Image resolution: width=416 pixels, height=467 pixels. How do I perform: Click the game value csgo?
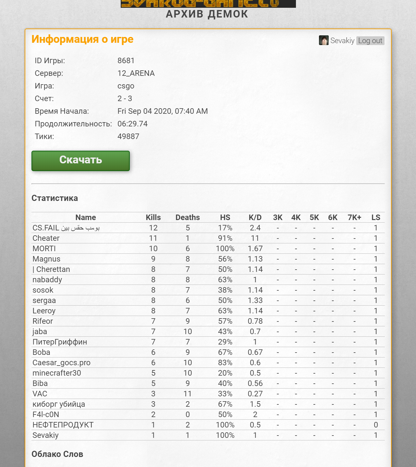126,86
